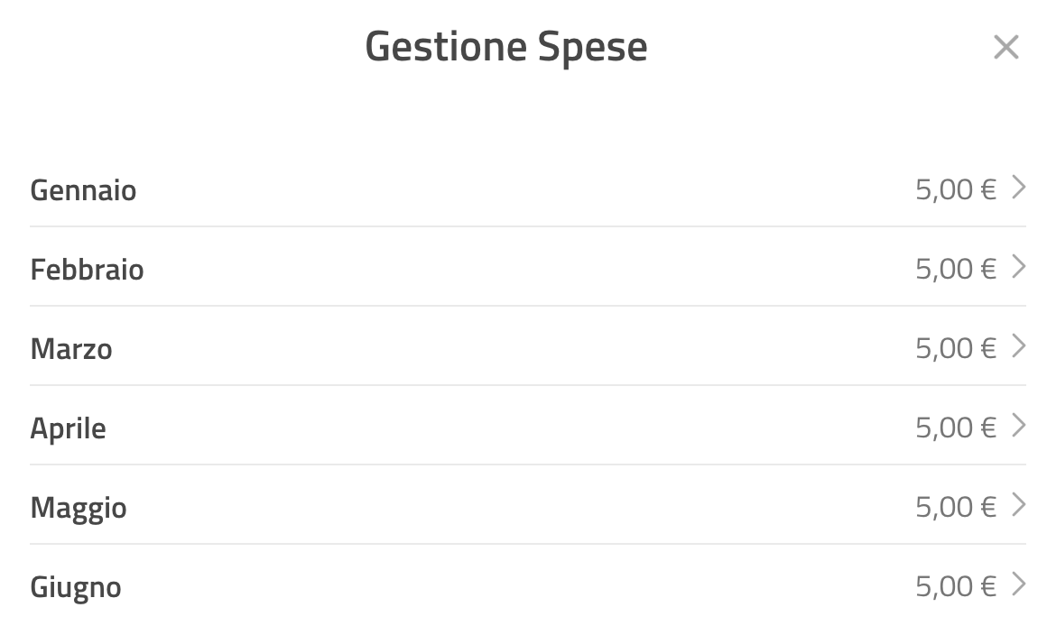Tap the Marzo 5,00 € amount
1047x644 pixels.
956,349
